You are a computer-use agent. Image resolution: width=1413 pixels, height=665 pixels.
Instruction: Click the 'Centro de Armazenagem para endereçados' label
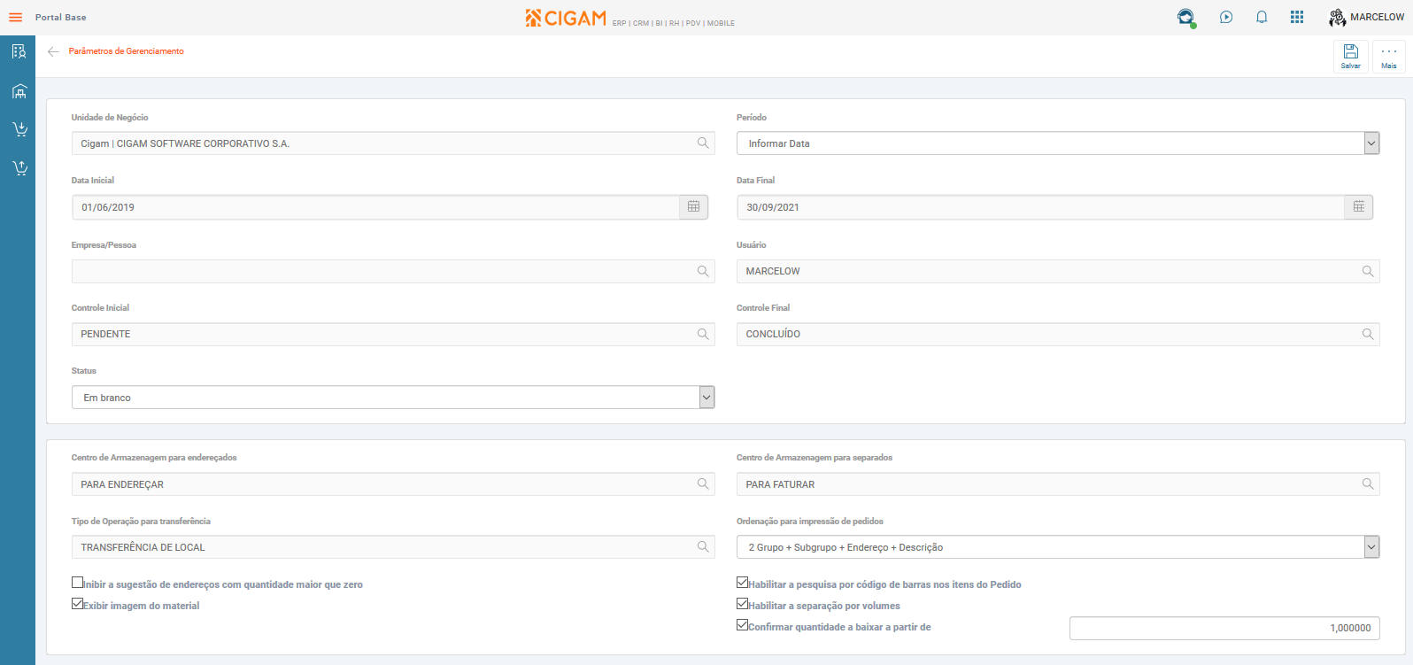click(154, 458)
